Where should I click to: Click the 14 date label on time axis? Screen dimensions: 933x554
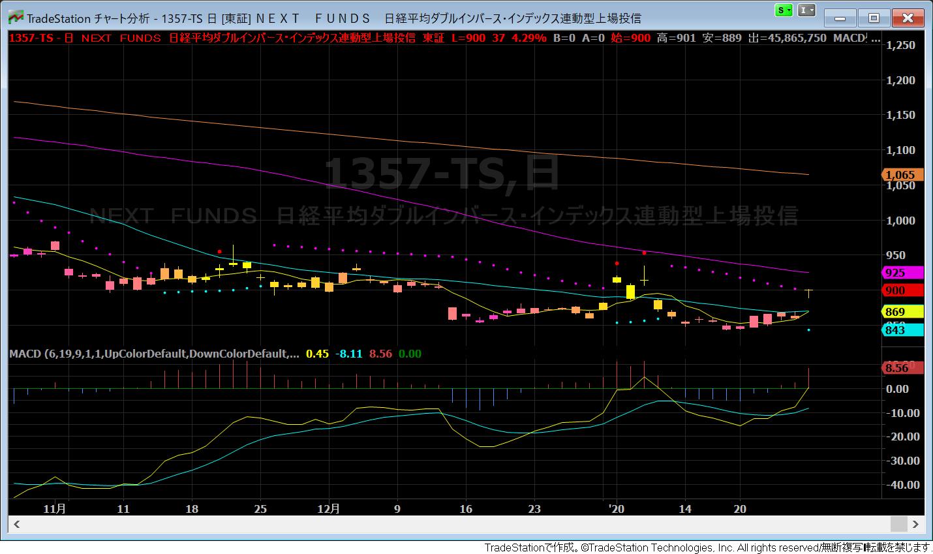coord(685,508)
